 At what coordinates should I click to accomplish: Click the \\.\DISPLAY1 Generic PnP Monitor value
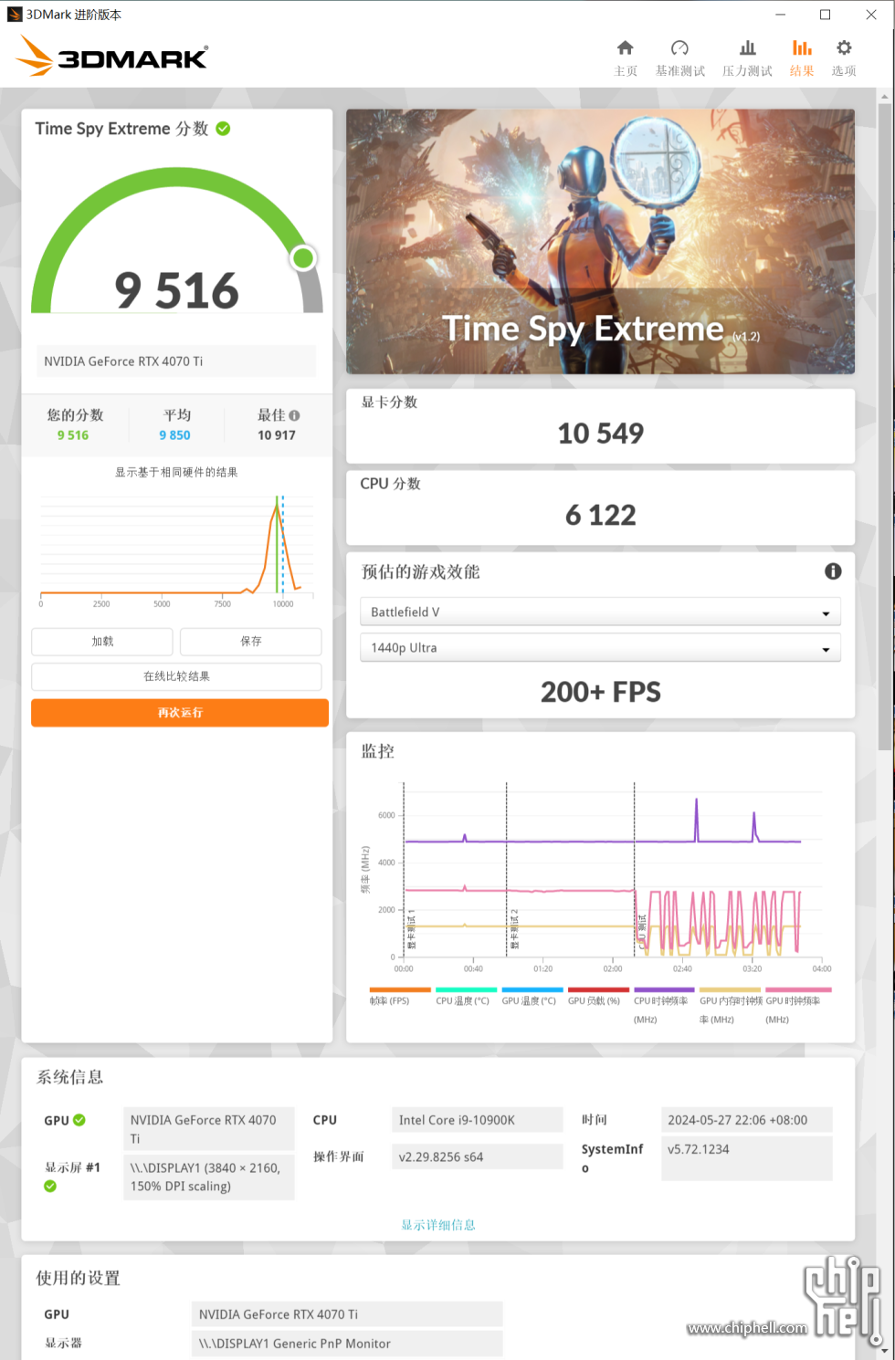(347, 1344)
